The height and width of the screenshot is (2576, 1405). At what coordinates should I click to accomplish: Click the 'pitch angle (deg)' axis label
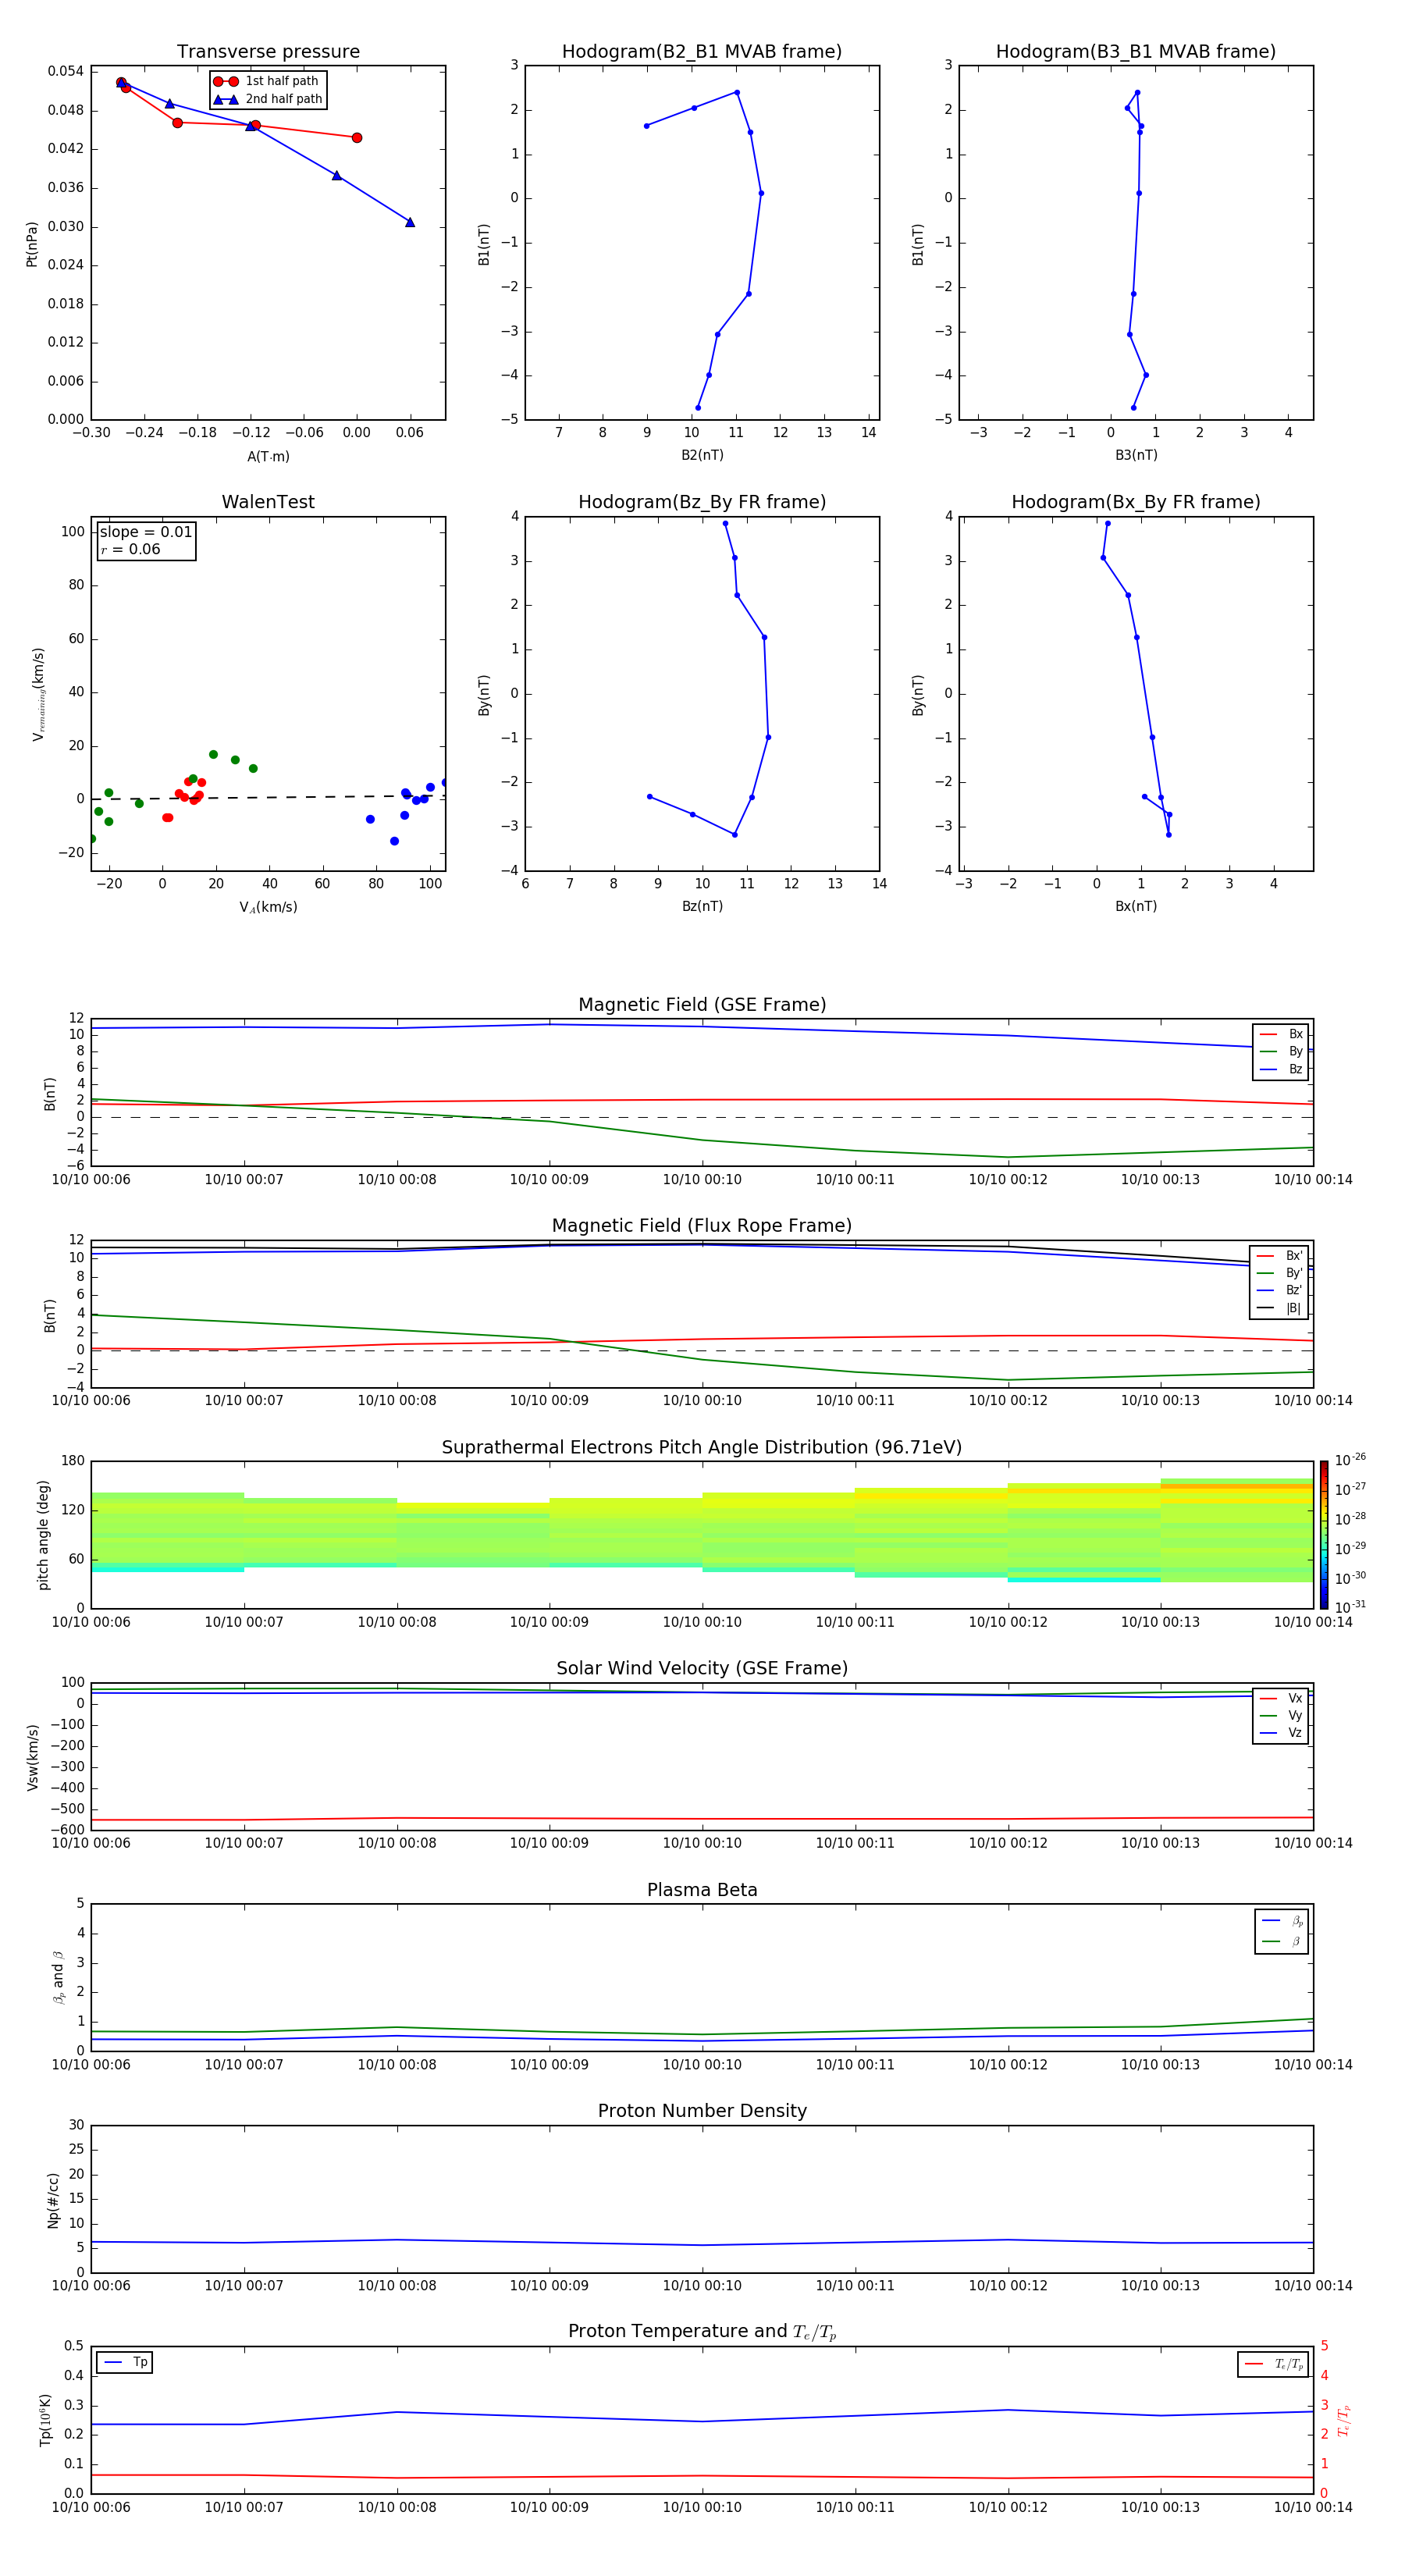(43, 1534)
